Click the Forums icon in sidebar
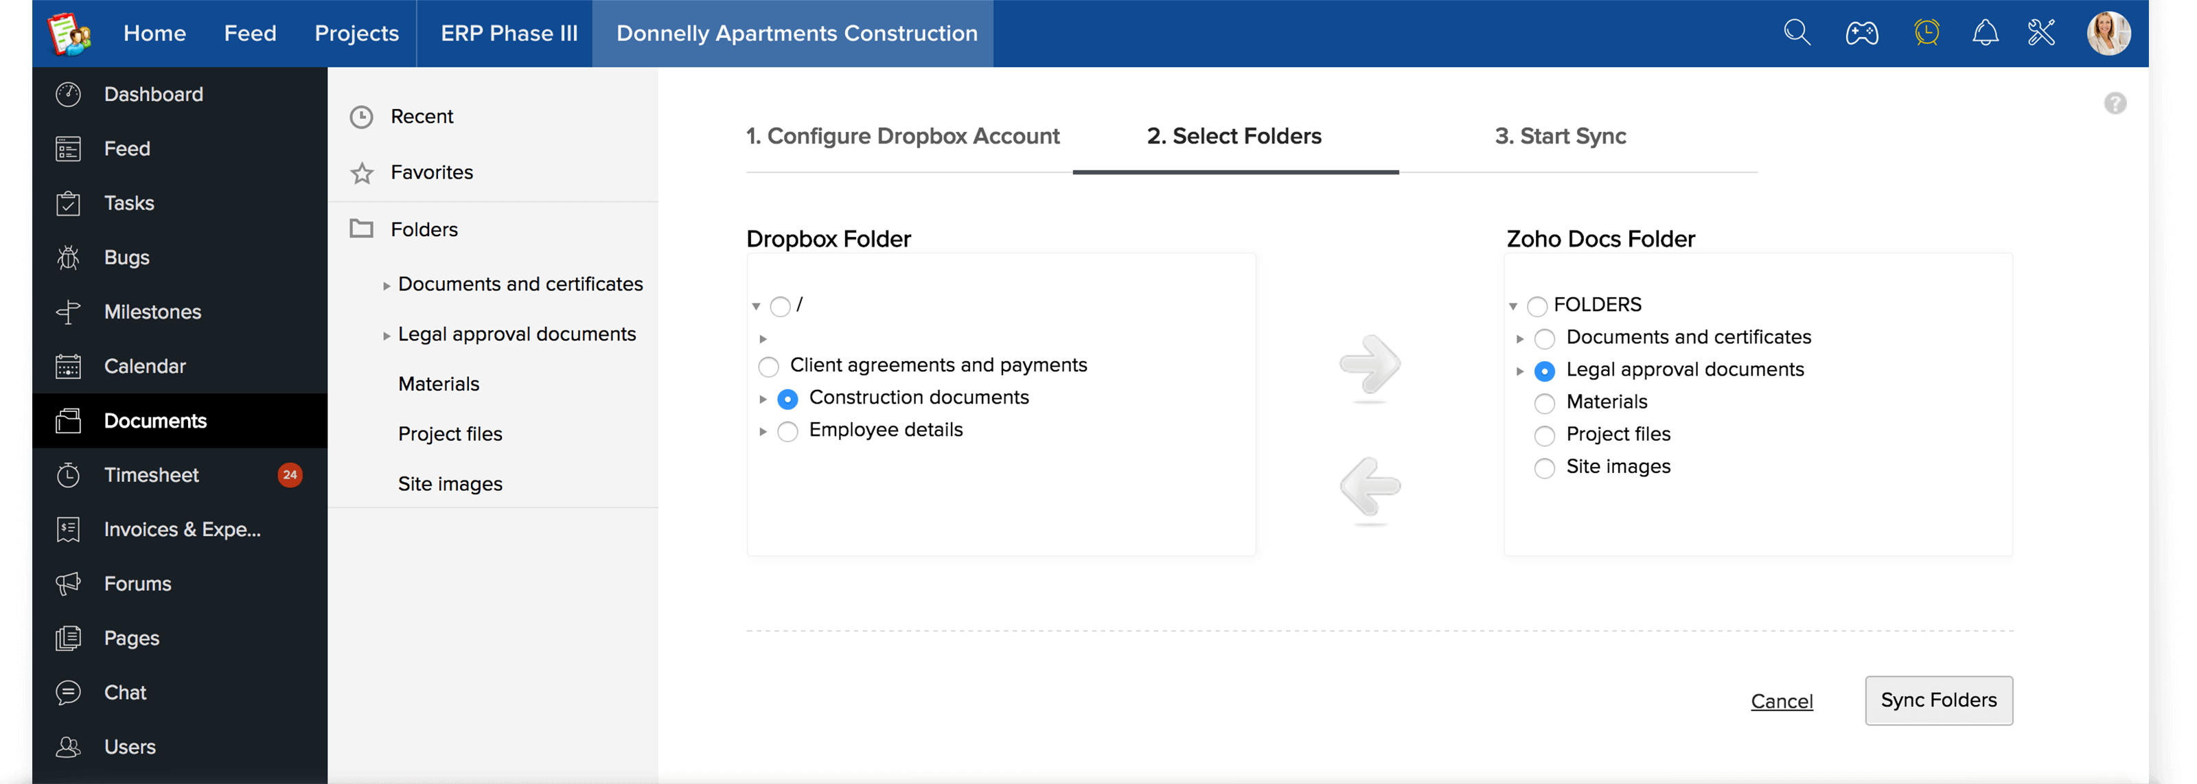 click(66, 582)
